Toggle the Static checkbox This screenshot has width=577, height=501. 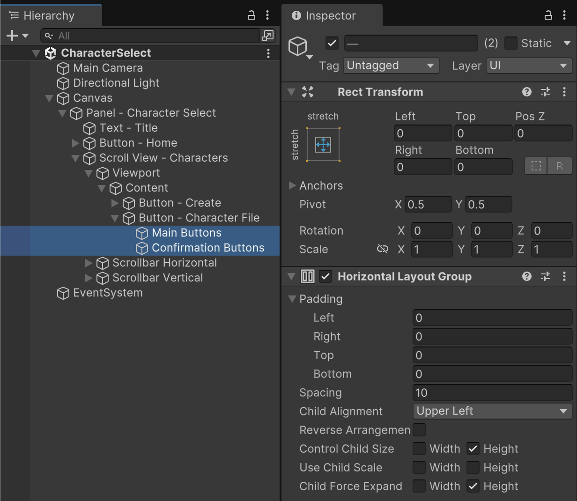coord(511,43)
